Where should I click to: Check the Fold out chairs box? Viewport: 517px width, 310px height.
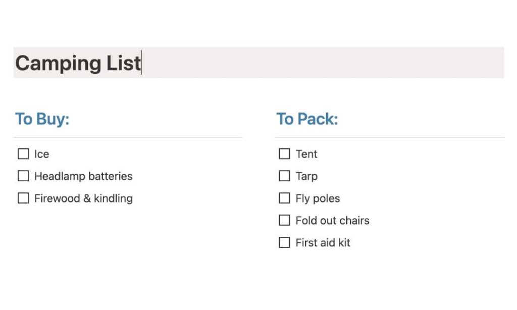coord(285,221)
